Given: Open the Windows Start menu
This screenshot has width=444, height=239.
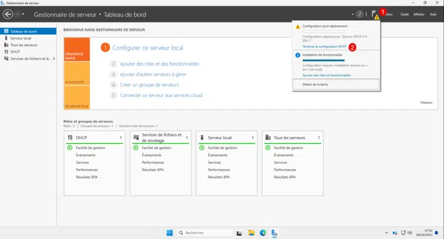Looking at the screenshot, I should click(x=169, y=233).
